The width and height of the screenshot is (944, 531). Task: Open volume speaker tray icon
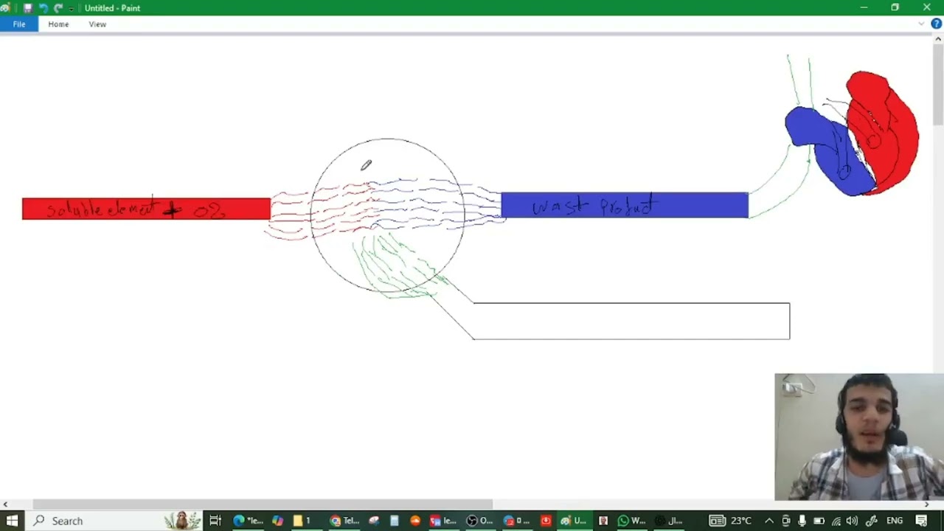(853, 521)
